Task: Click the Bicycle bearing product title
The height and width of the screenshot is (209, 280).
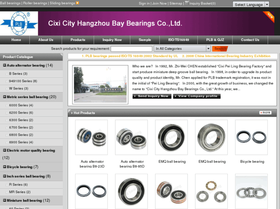Action: click(x=252, y=161)
